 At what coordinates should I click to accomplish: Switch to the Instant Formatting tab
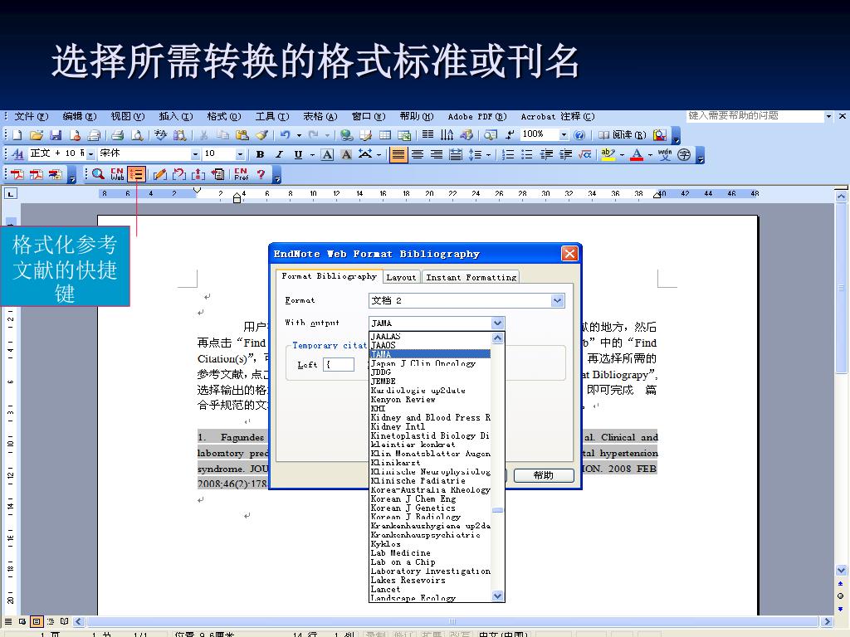point(471,277)
